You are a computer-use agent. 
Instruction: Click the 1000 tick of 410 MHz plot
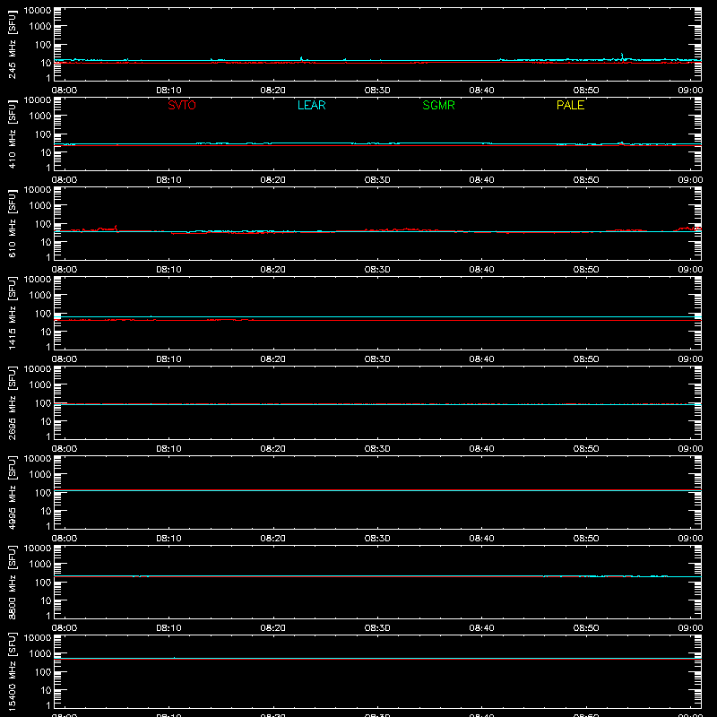click(40, 117)
